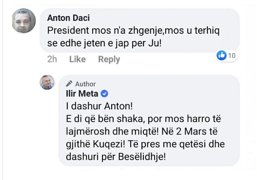This screenshot has width=257, height=180.
Task: Click the greeting "I dashur Anton!"
Action: (90, 106)
